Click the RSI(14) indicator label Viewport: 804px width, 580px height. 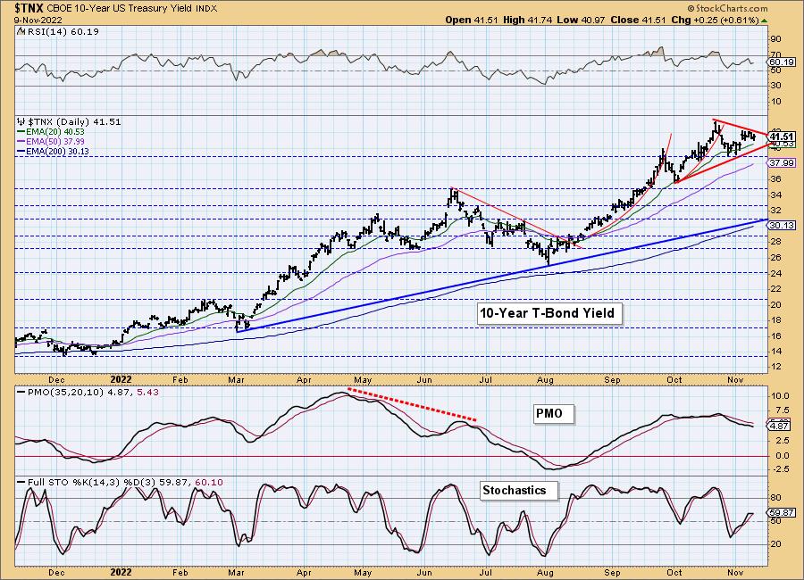click(62, 32)
